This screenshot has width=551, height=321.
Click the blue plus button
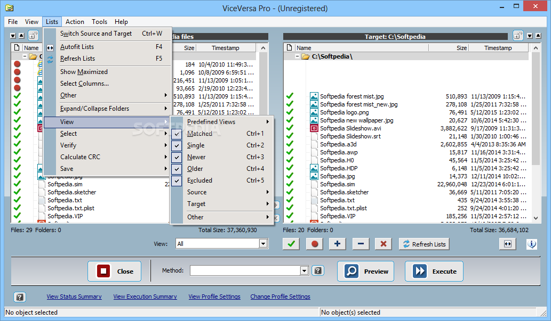pos(337,244)
